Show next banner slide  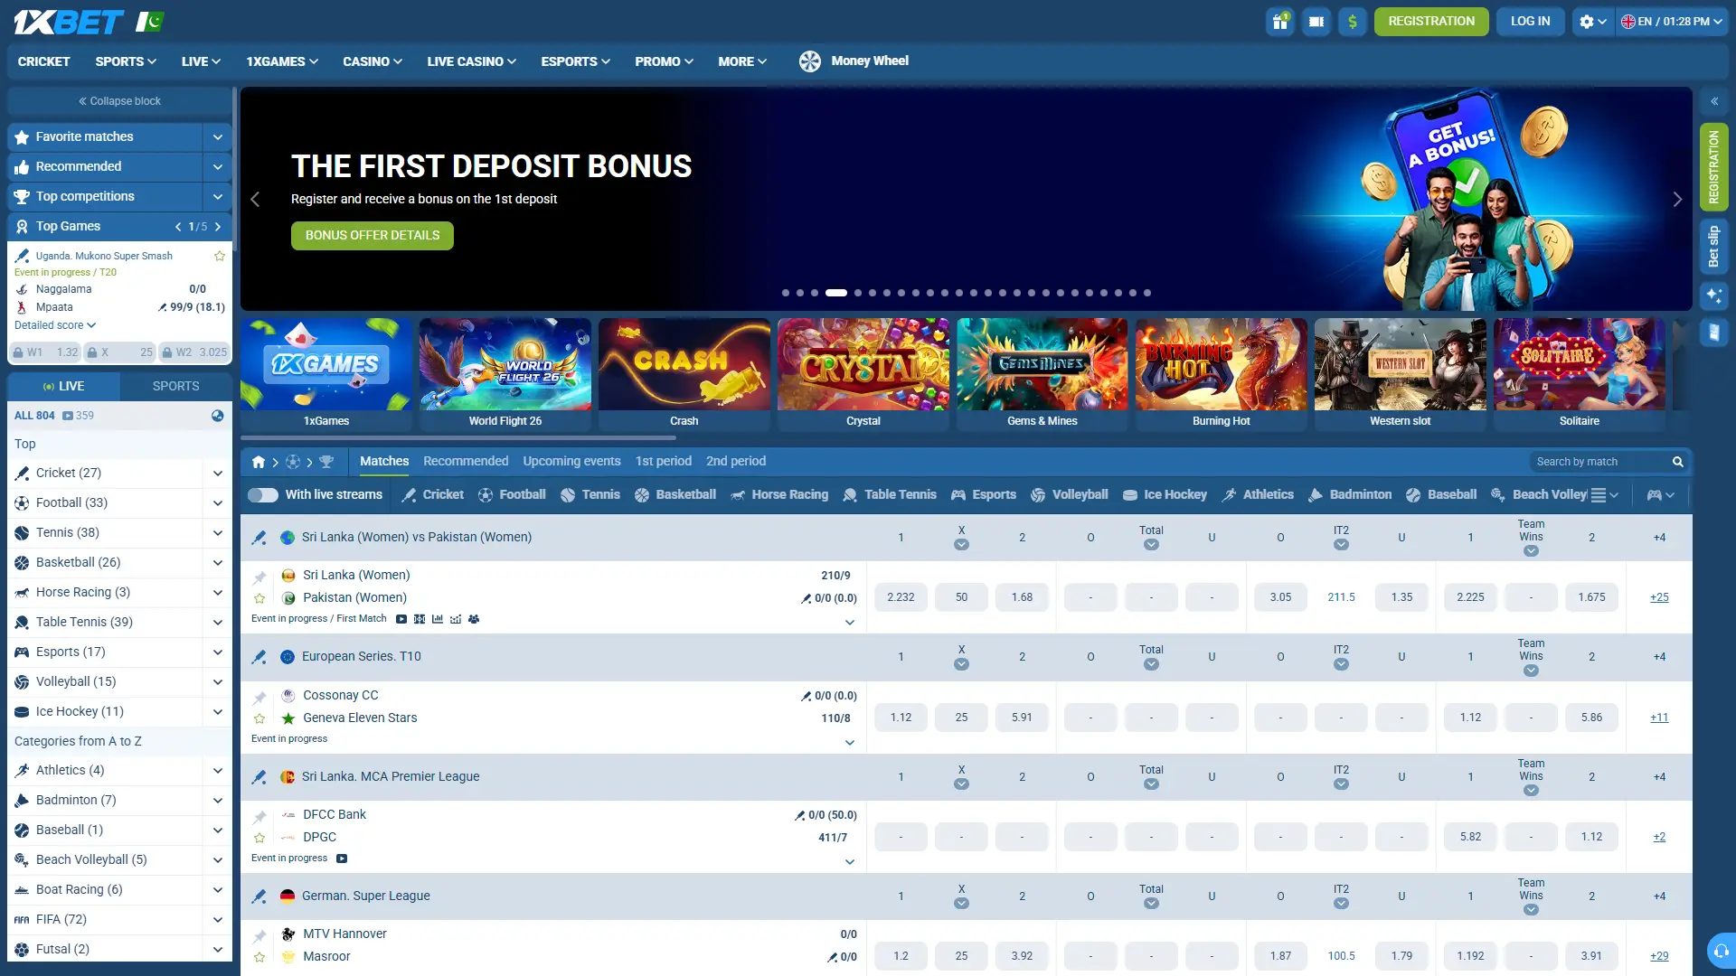coord(1677,200)
